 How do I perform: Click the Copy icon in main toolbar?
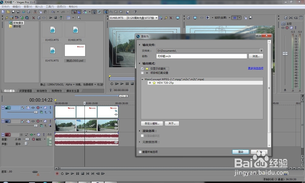point(40,12)
